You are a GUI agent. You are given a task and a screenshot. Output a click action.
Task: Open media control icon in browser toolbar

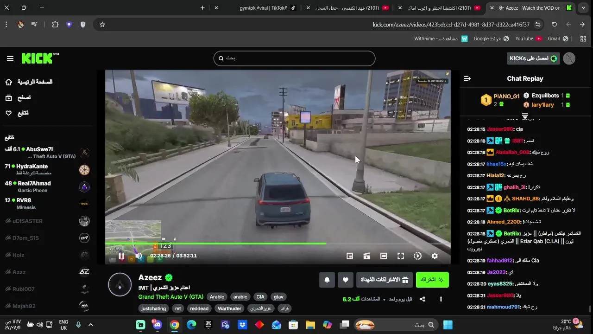tap(34, 25)
